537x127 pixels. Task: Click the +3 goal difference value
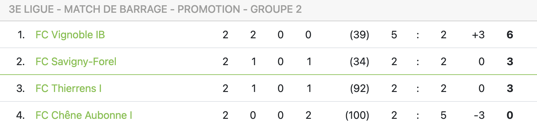click(478, 35)
